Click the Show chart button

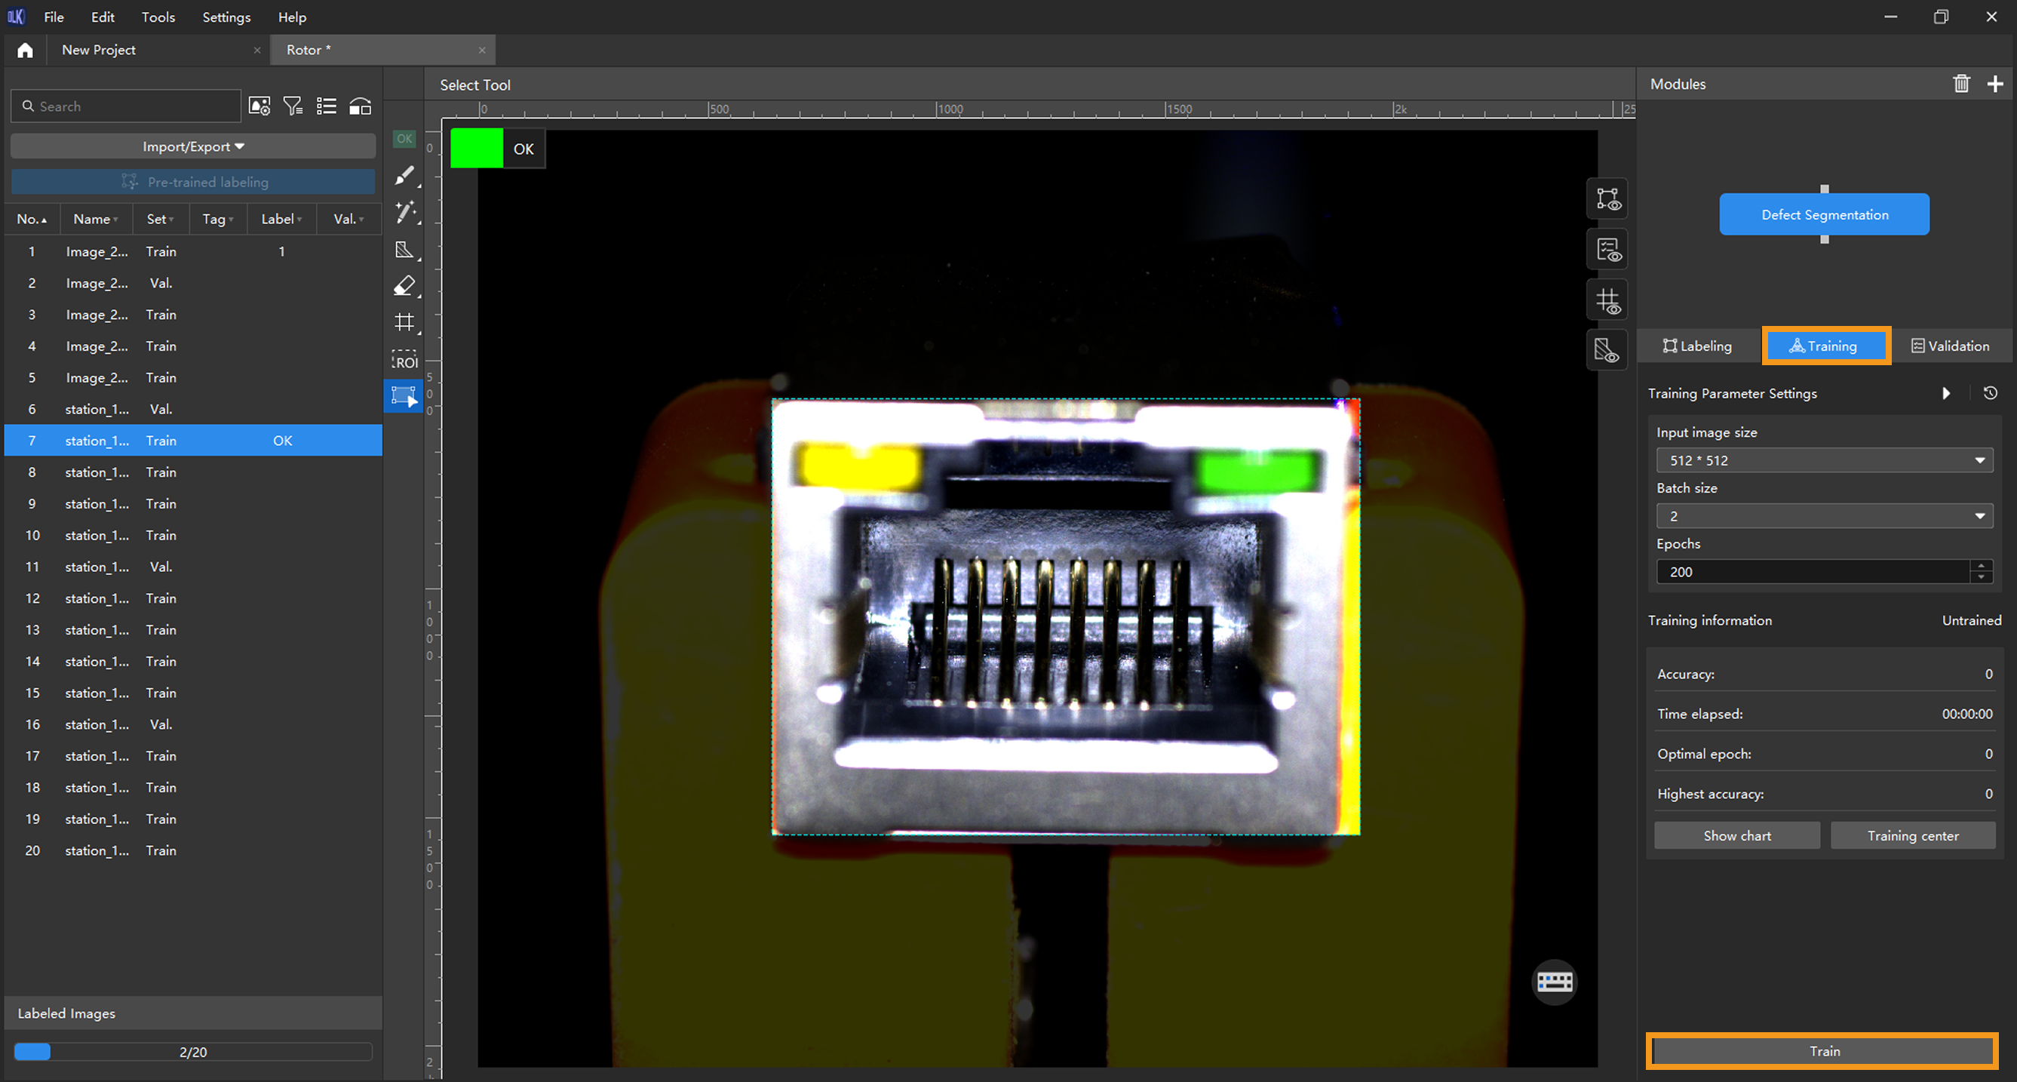point(1736,836)
